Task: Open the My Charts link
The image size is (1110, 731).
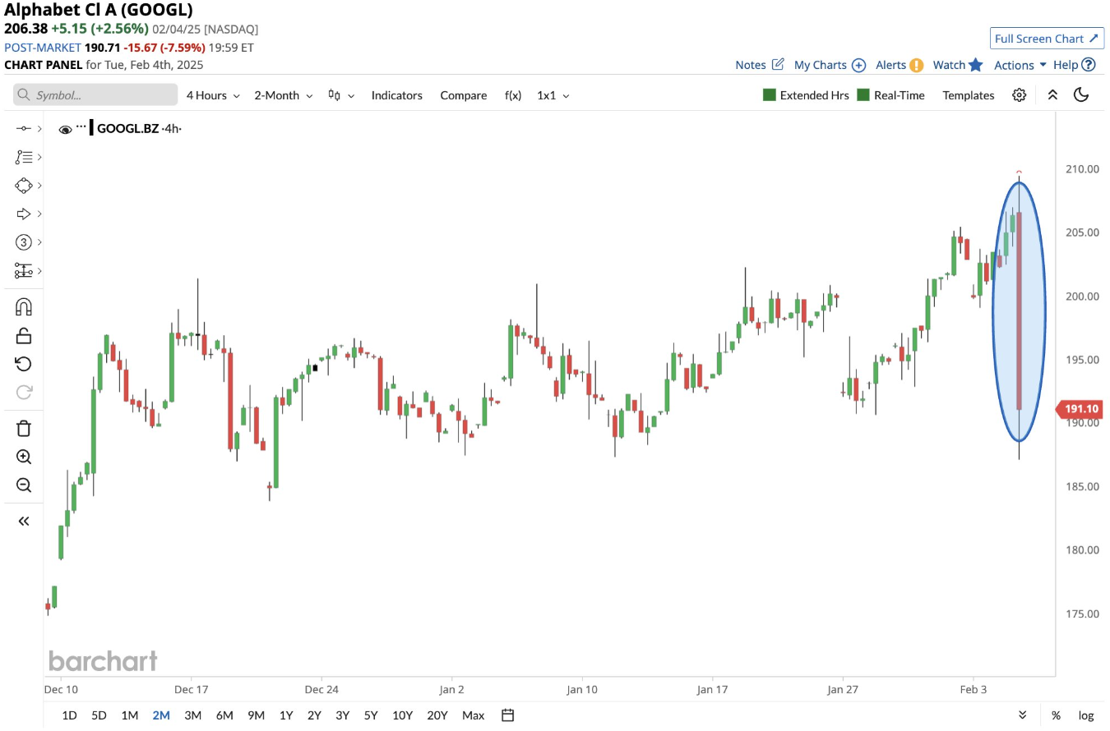Action: click(x=821, y=65)
